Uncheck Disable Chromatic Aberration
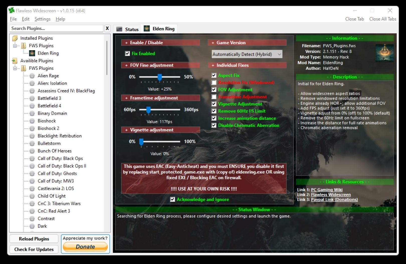406x264 pixels. 214,125
